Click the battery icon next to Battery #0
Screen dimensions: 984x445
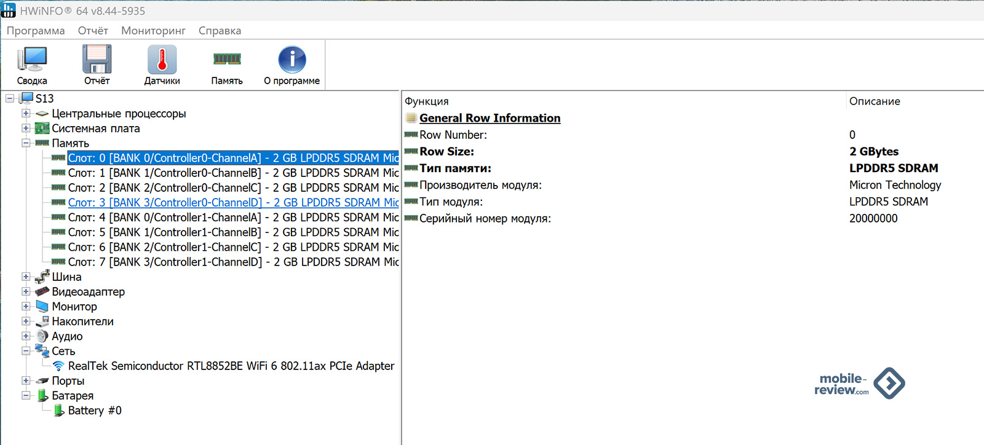click(x=58, y=411)
